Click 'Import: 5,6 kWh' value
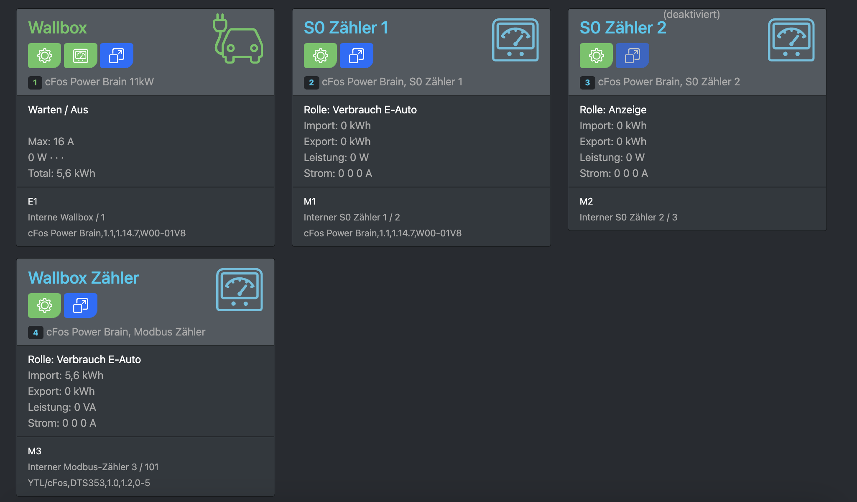857x502 pixels. pos(66,375)
